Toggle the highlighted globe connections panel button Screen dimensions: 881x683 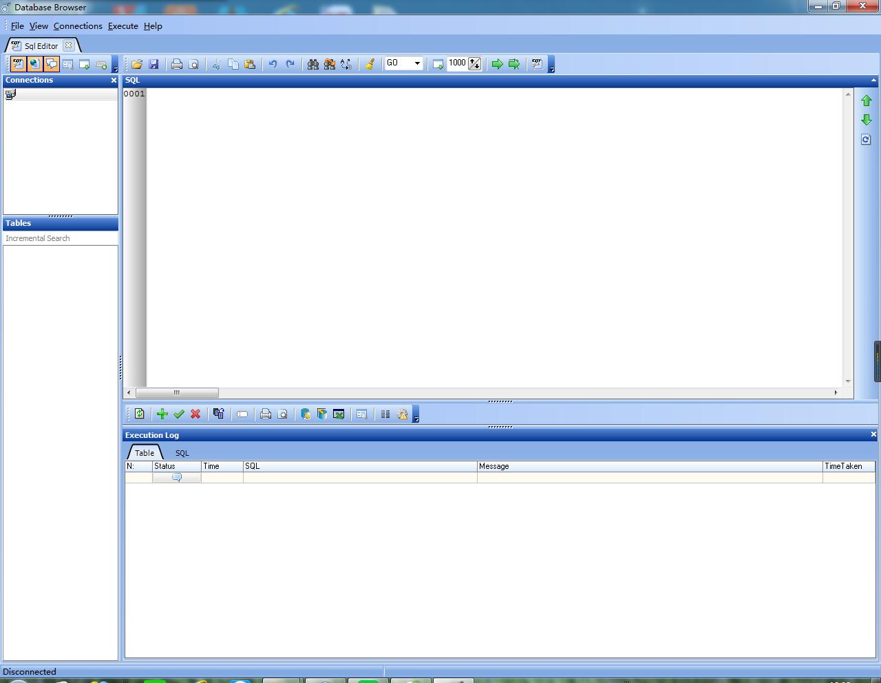pyautogui.click(x=34, y=64)
